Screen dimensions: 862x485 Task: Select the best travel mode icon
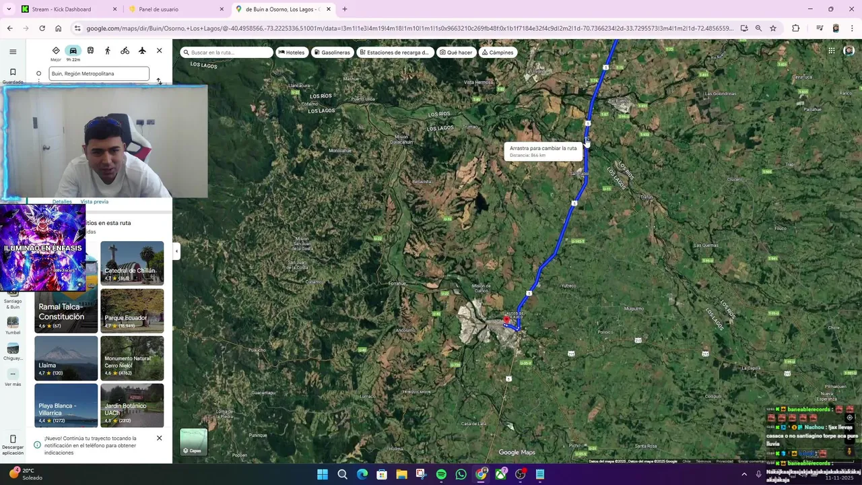pyautogui.click(x=56, y=51)
